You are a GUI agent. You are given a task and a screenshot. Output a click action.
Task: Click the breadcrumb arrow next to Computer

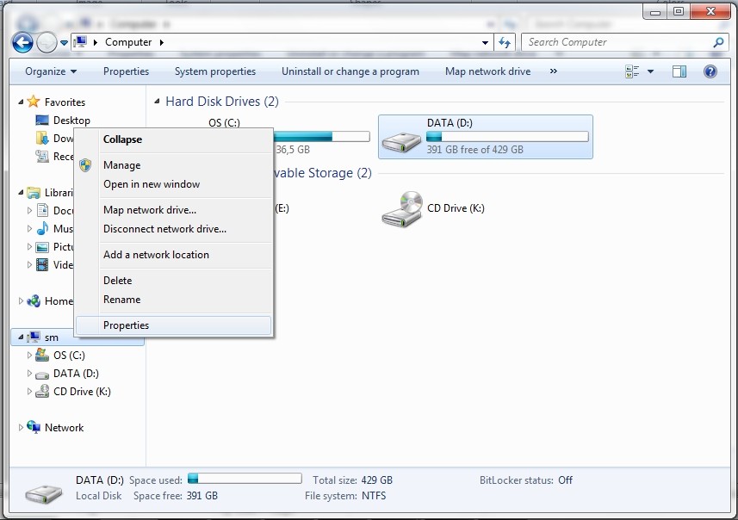tap(160, 41)
